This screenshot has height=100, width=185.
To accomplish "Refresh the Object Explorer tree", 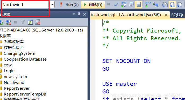I will [x=30, y=22].
